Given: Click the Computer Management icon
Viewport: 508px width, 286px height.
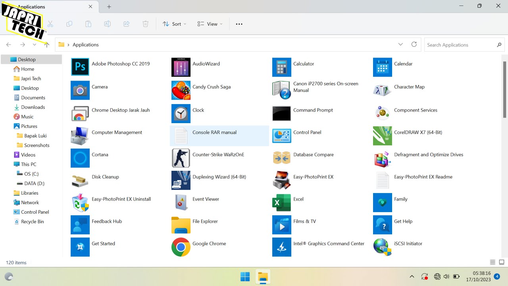Looking at the screenshot, I should click(80, 136).
